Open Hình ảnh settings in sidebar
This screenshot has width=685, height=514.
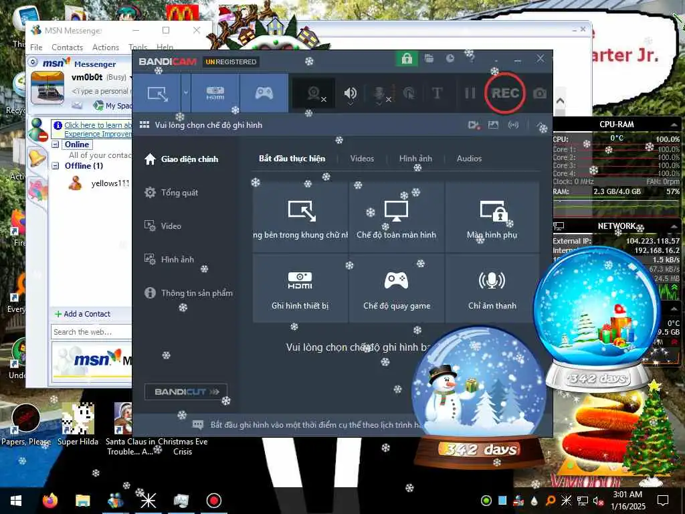click(169, 259)
